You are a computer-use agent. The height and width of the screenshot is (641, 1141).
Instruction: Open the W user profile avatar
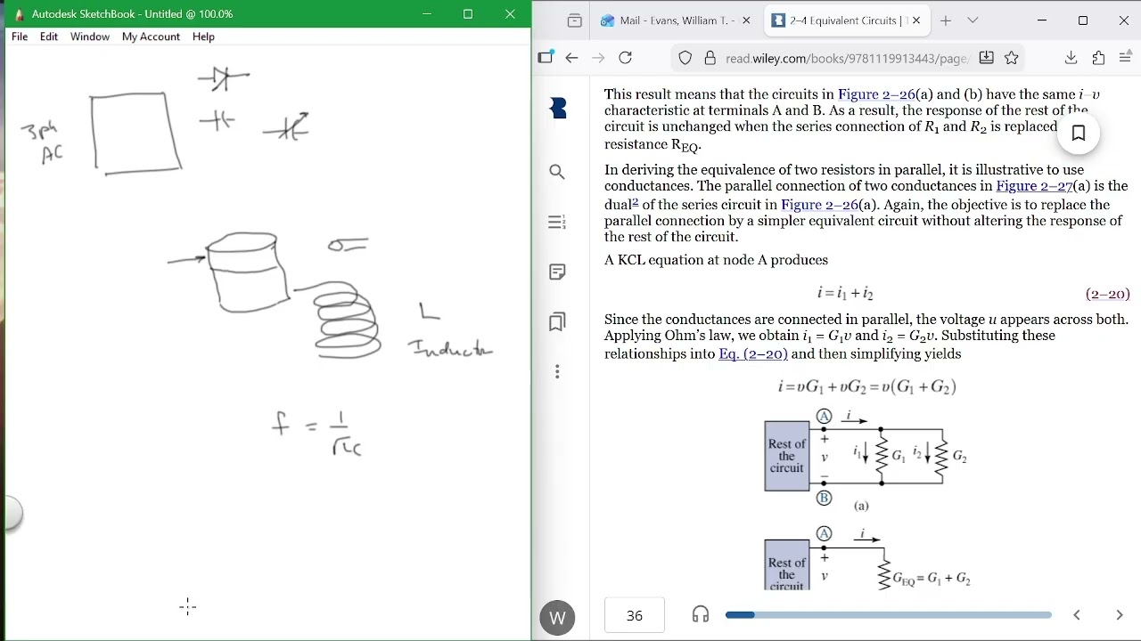point(557,618)
